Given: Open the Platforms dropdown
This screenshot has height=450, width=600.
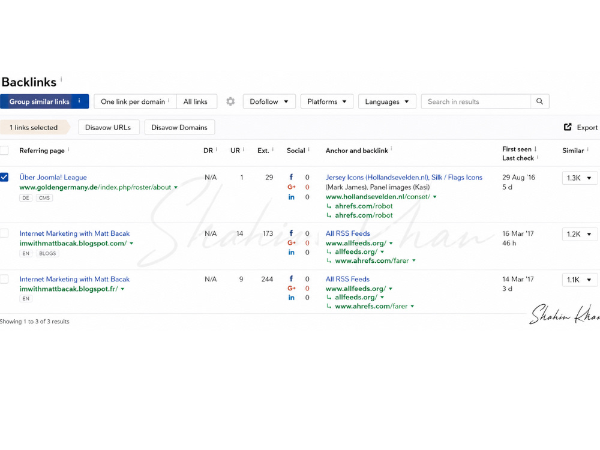Looking at the screenshot, I should [327, 101].
